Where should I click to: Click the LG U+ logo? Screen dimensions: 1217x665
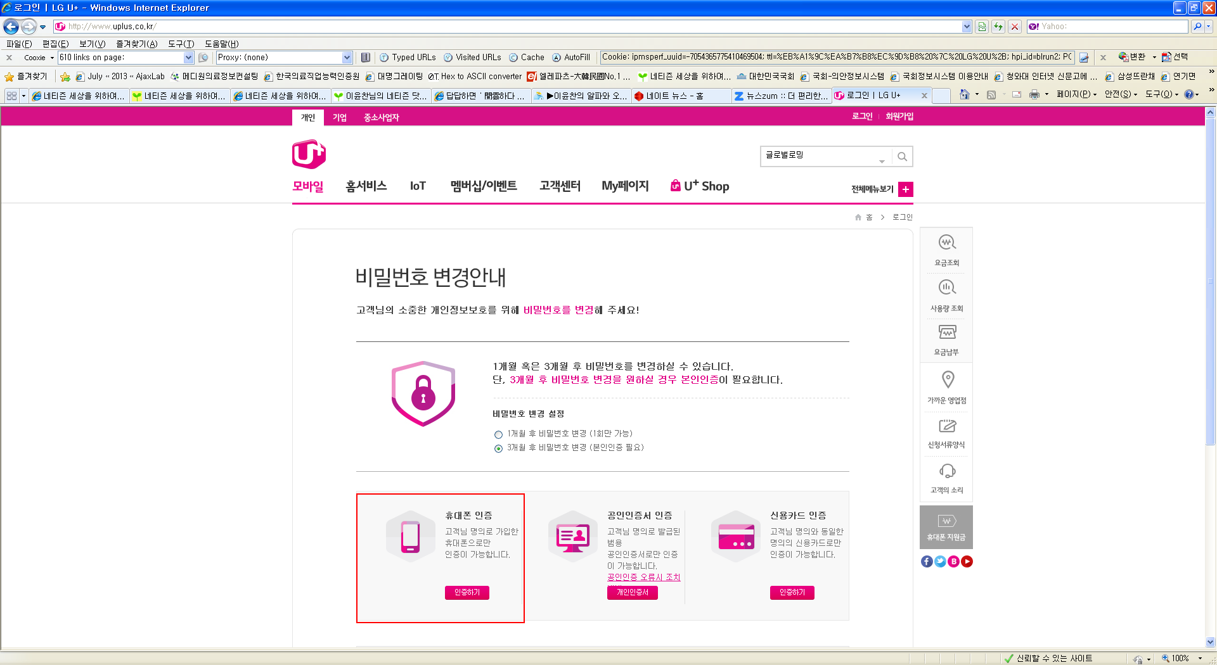309,155
